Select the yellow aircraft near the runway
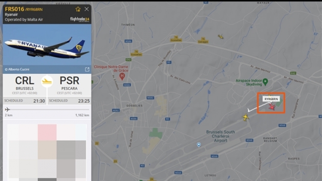322x181 pixels. click(245, 117)
